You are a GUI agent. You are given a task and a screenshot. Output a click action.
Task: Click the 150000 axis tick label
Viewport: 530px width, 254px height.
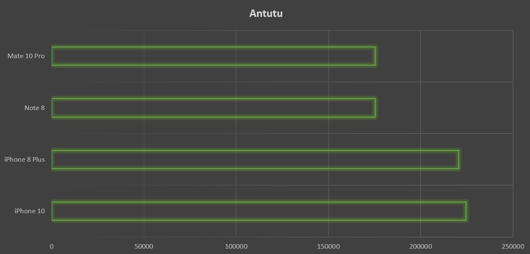click(x=329, y=247)
